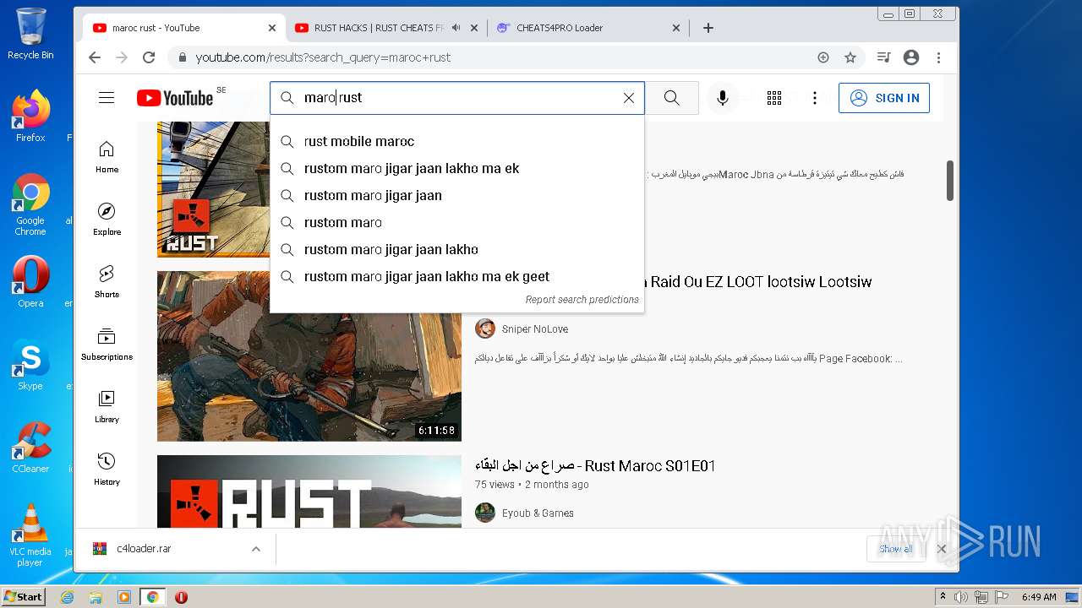Viewport: 1082px width, 608px height.
Task: Switch to the RUST HACKS tab
Action: pyautogui.click(x=379, y=28)
